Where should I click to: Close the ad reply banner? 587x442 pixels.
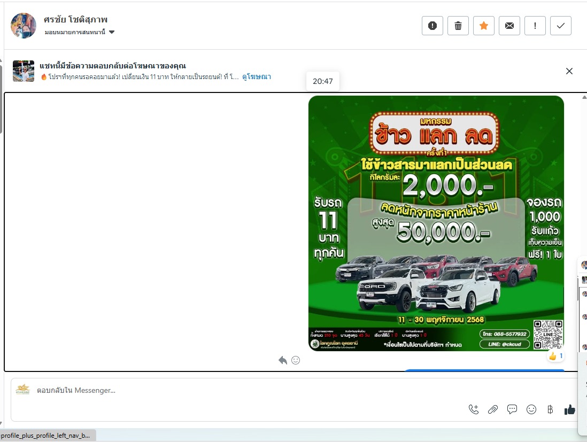(569, 71)
